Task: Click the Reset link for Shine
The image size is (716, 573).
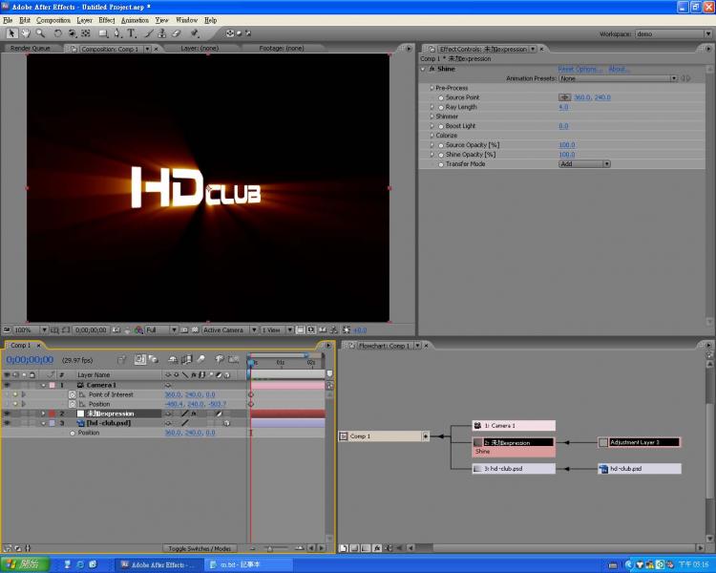Action: tap(567, 69)
